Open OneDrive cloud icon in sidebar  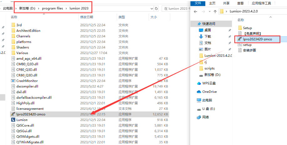click(199, 92)
